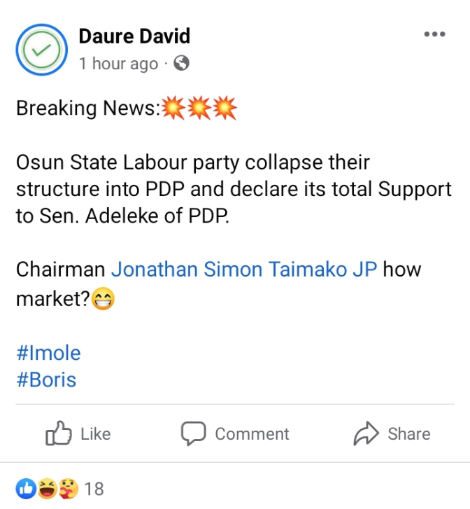Click the speech bubble comment icon

click(x=193, y=433)
